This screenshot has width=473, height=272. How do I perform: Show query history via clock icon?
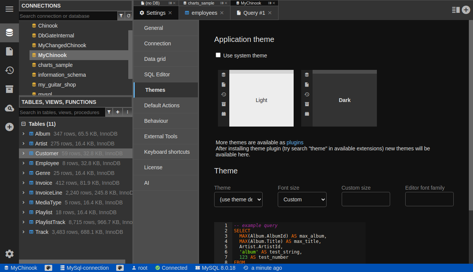point(9,70)
